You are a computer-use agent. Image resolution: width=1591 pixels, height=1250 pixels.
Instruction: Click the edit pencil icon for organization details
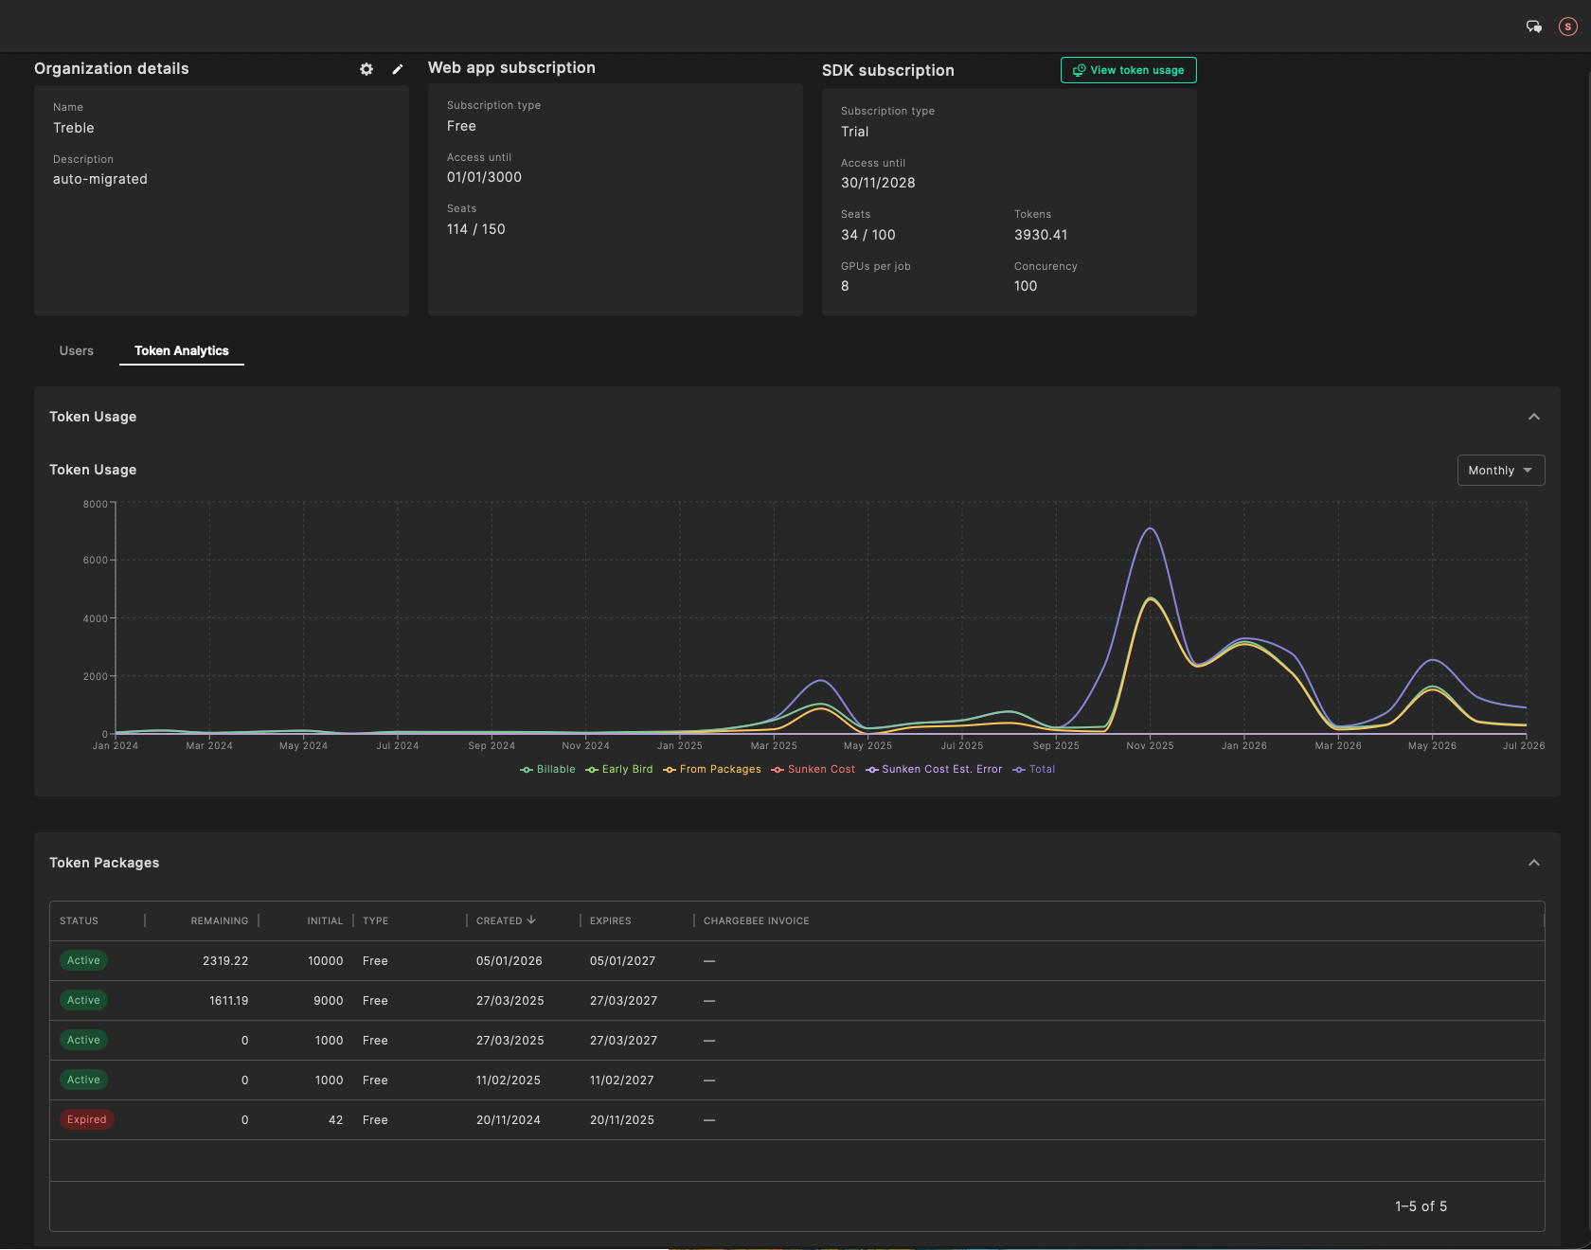coord(398,69)
